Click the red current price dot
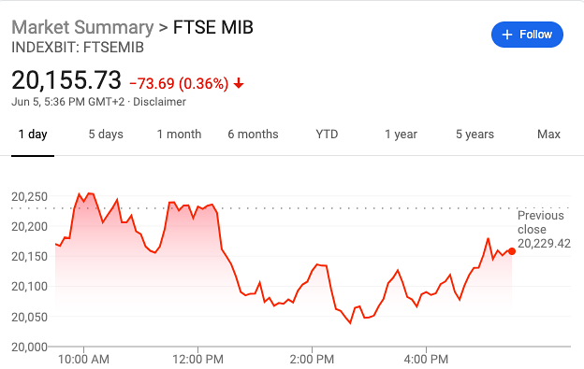Image resolution: width=584 pixels, height=369 pixels. click(x=512, y=251)
